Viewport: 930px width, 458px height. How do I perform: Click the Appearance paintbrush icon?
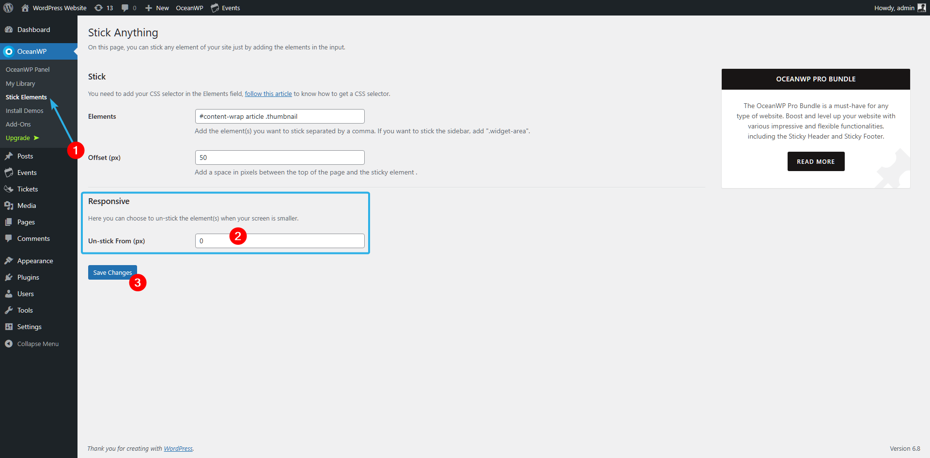(9, 261)
